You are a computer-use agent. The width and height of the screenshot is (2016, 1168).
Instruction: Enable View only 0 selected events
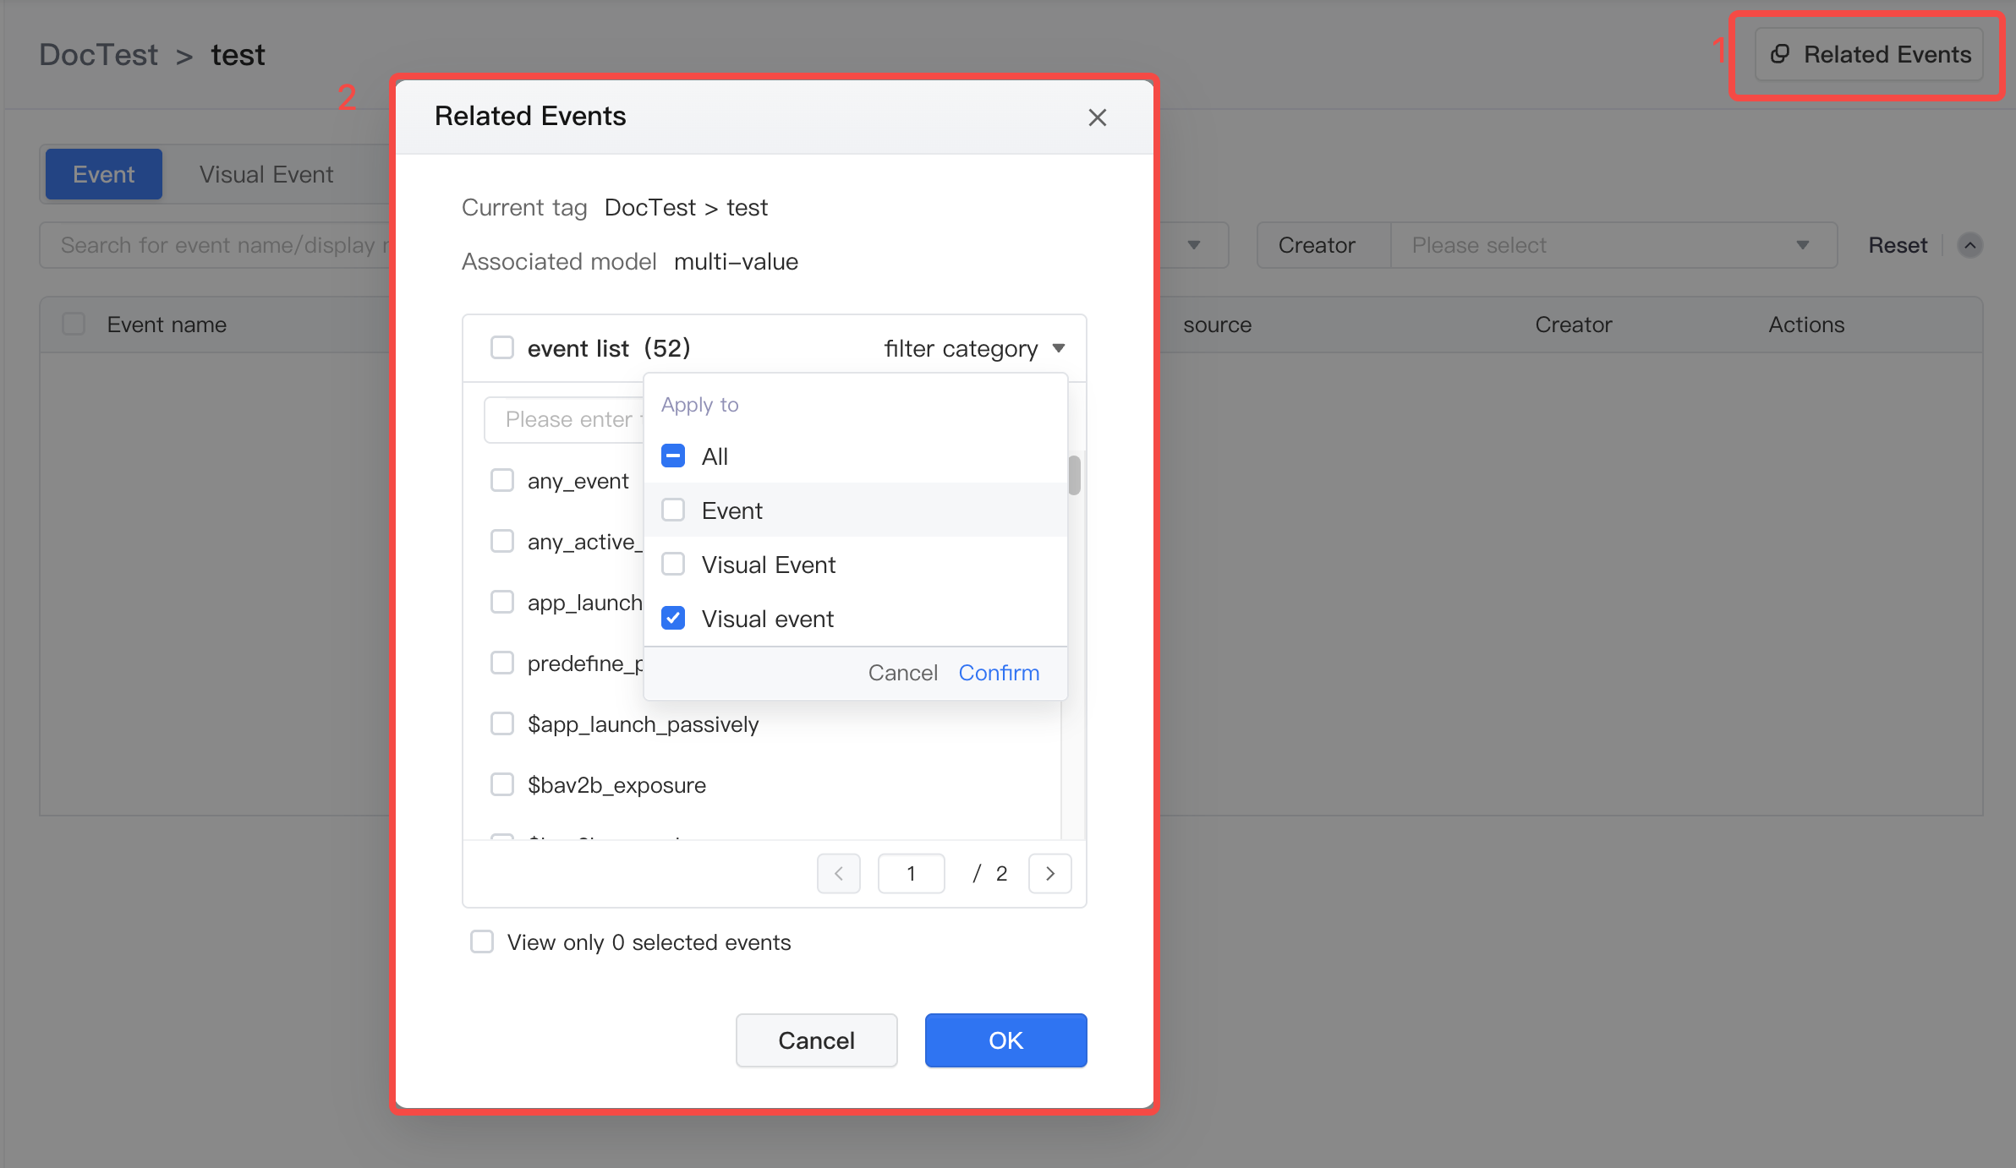click(x=482, y=941)
